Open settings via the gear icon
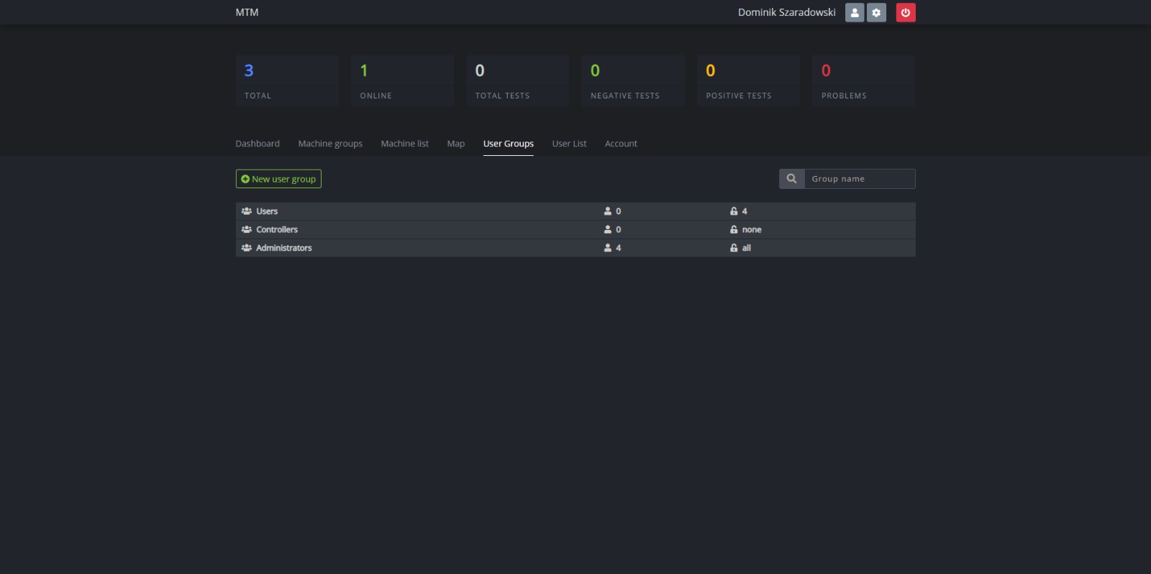 click(876, 13)
